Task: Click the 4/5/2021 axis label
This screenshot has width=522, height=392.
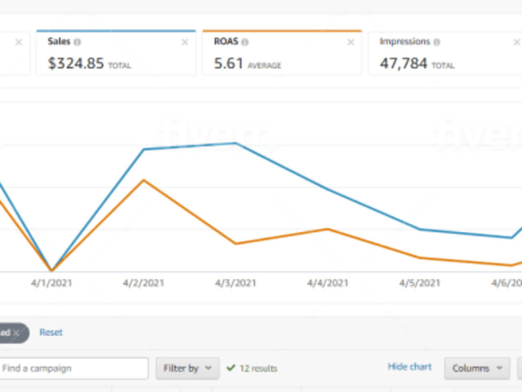Action: tap(420, 283)
